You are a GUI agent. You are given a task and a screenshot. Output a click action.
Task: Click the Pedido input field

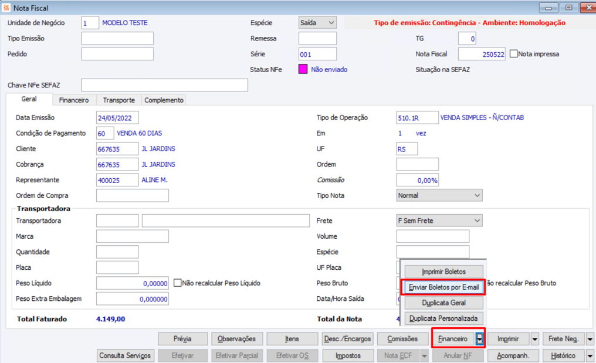point(117,54)
